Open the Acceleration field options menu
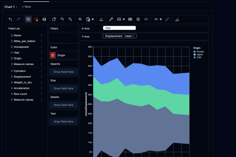 [x=41, y=88]
